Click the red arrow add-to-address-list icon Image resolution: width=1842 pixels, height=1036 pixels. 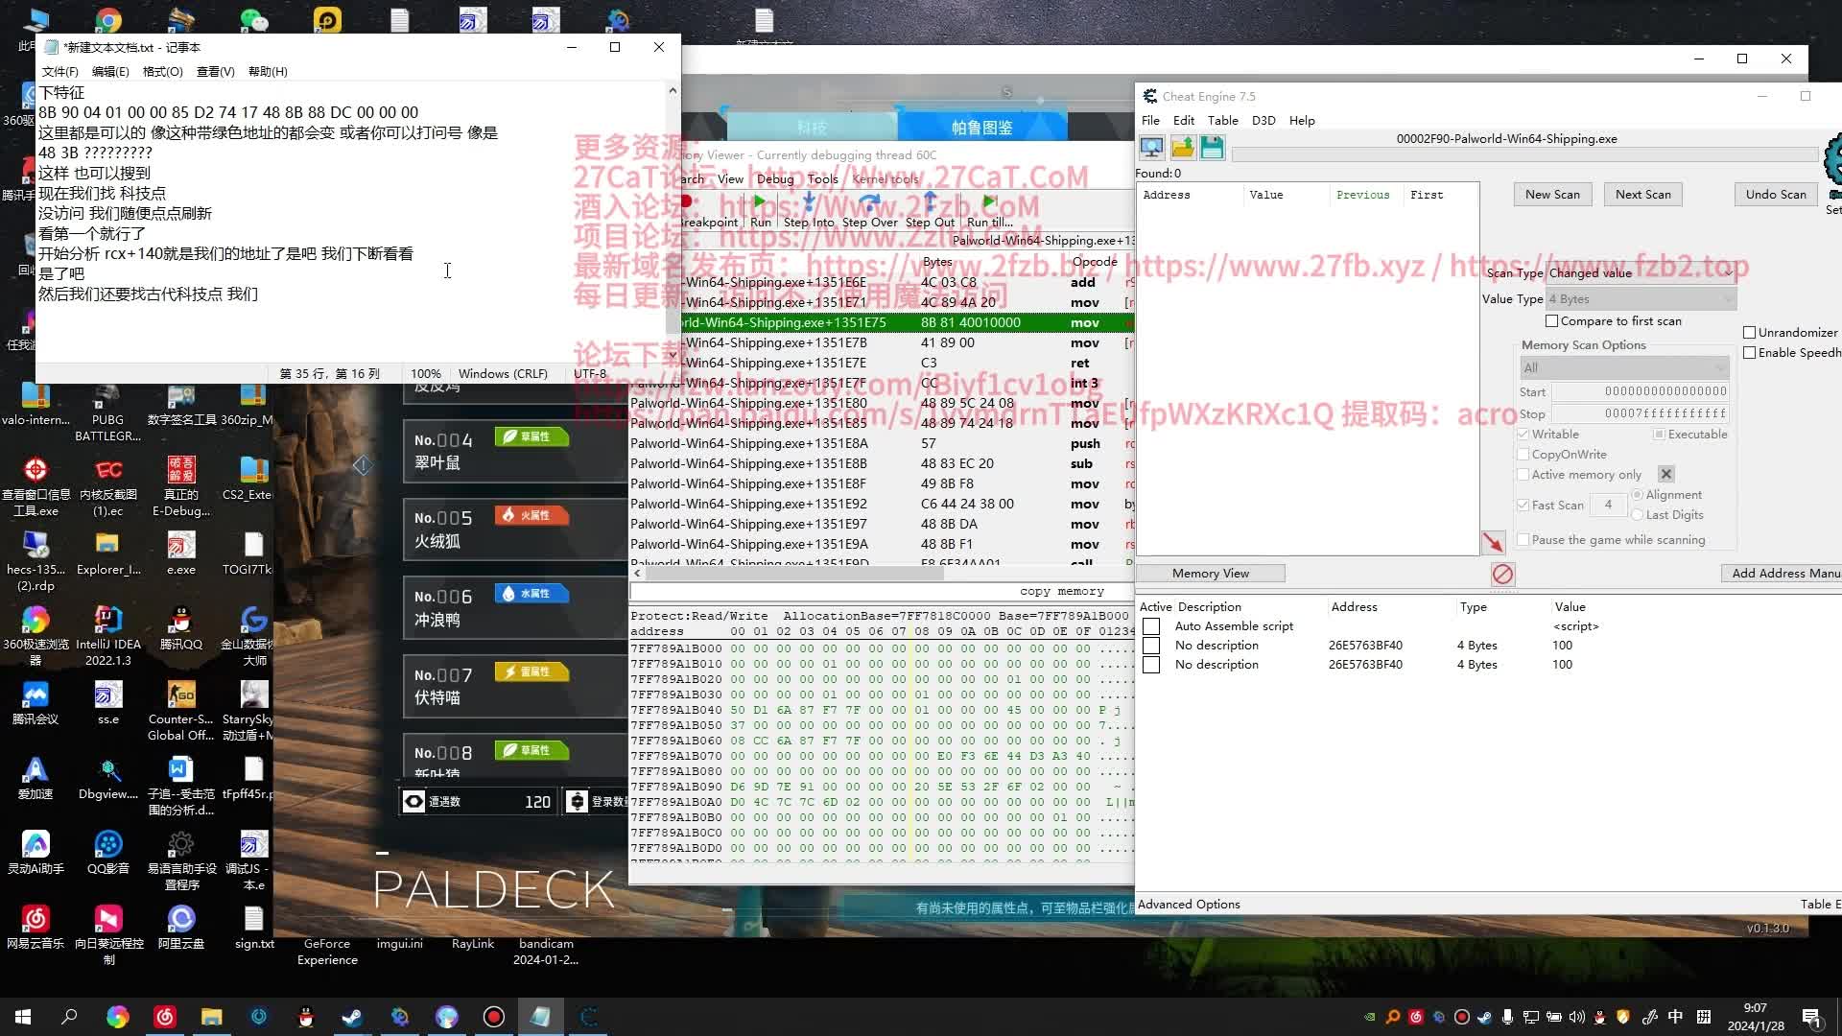point(1493,543)
